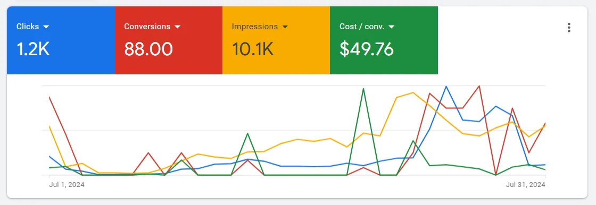Click the tallest green line peak
Viewport: 596px width, 205px height.
point(363,89)
